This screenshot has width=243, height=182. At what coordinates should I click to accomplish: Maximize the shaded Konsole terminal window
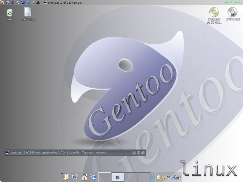139,153
